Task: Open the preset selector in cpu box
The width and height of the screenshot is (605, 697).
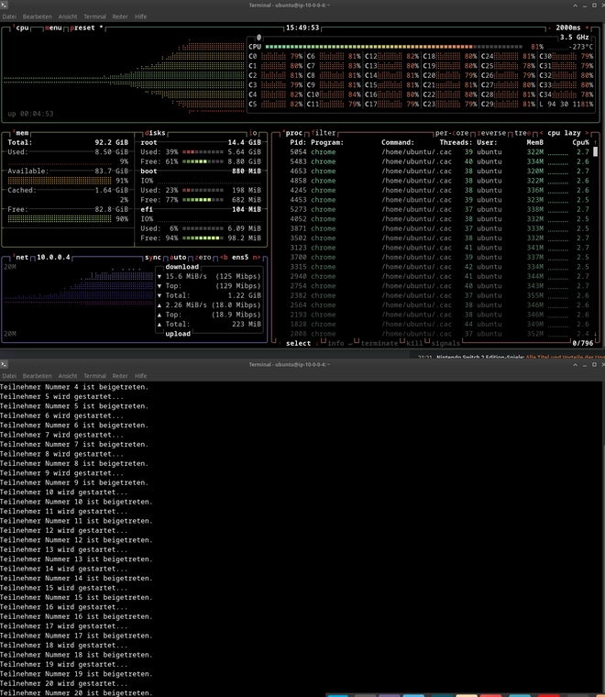Action: [x=84, y=28]
